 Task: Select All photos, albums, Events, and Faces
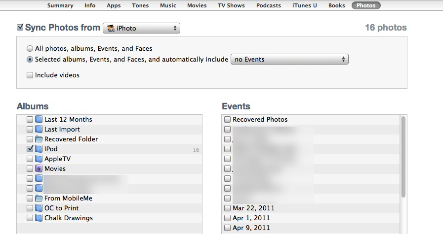coord(30,49)
